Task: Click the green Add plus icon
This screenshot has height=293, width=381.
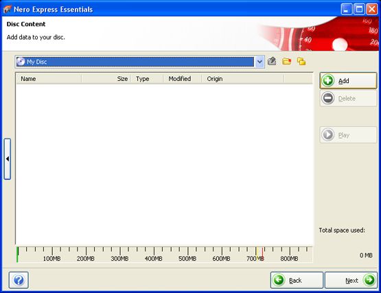Action: (327, 80)
